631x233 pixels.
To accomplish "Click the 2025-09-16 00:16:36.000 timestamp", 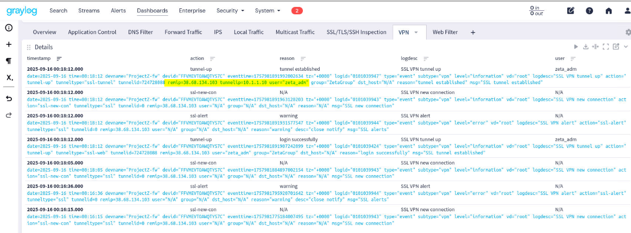I will pyautogui.click(x=55, y=186).
